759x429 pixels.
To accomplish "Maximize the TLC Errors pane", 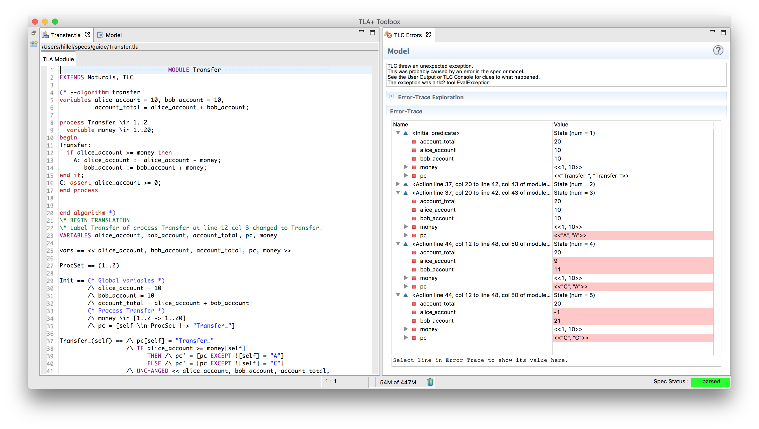I will [x=723, y=32].
